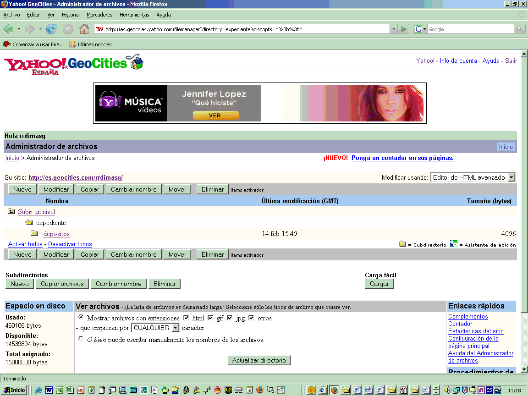
Task: Click the top Eliminar file button
Action: click(213, 189)
